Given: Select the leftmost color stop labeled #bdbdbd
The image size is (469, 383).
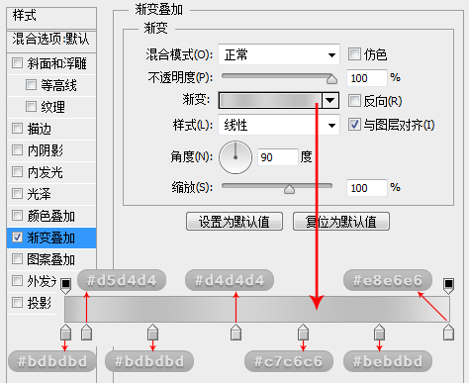Looking at the screenshot, I should (65, 333).
